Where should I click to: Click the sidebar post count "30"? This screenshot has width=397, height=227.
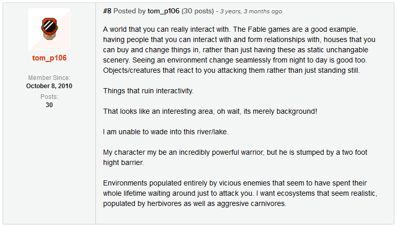point(49,105)
